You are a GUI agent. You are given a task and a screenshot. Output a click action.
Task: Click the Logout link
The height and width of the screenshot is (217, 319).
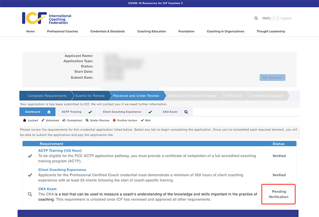286,18
